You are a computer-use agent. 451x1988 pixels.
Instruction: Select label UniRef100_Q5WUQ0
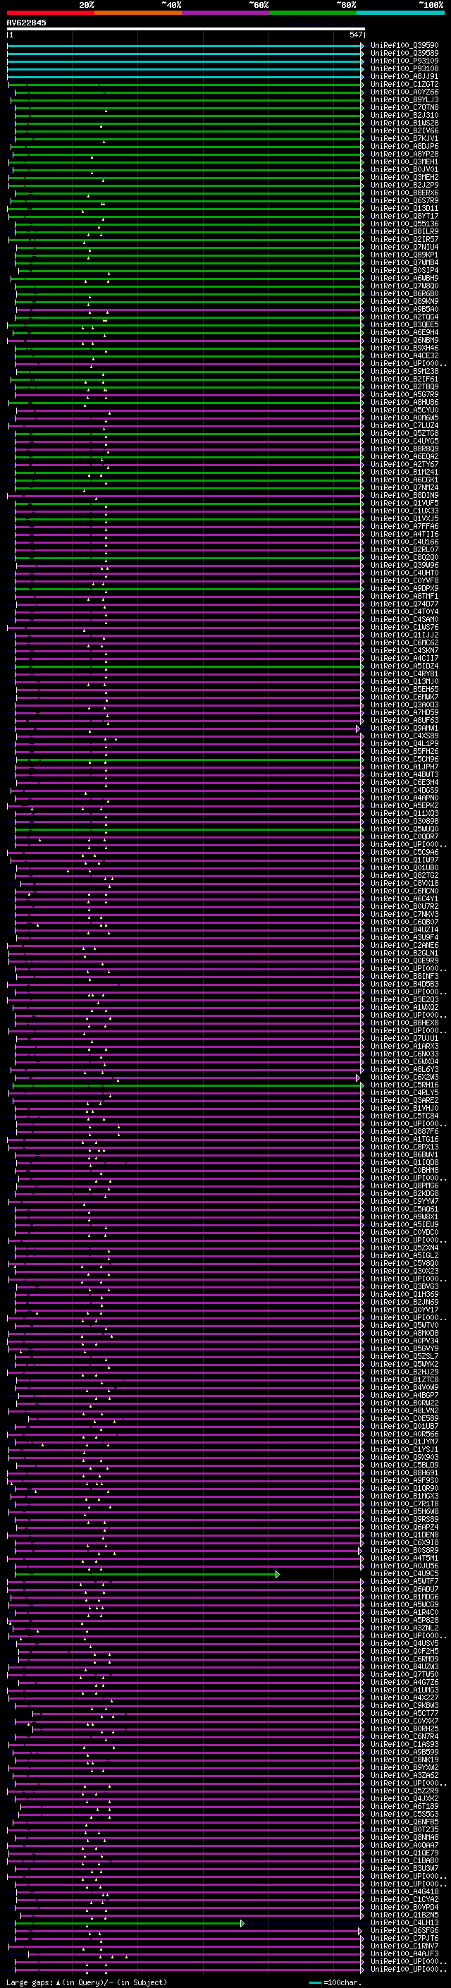[404, 829]
